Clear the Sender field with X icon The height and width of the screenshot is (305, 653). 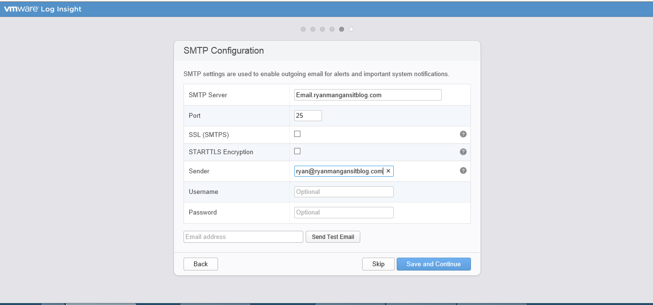(x=388, y=171)
